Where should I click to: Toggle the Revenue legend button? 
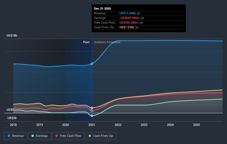[16, 136]
